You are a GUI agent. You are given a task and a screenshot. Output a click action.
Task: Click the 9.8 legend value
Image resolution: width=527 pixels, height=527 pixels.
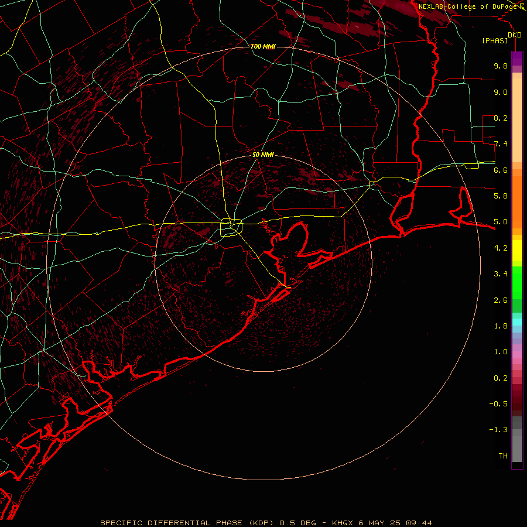(501, 66)
